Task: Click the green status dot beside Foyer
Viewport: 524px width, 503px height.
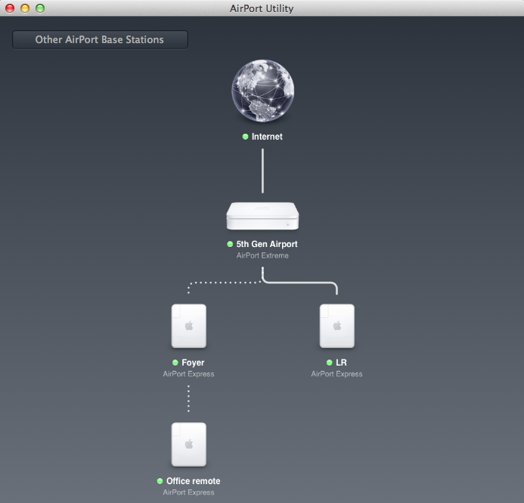Action: (175, 363)
